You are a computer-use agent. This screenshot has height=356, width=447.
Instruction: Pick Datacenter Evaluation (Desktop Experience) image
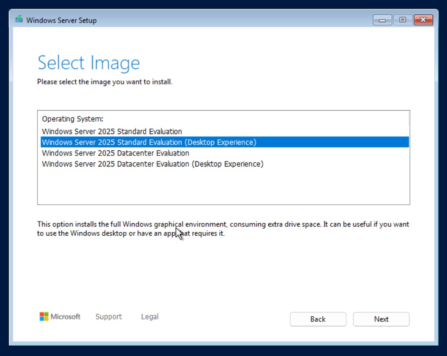click(x=153, y=164)
